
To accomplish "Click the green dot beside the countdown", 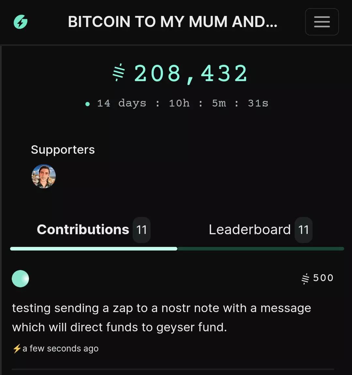I will (87, 104).
